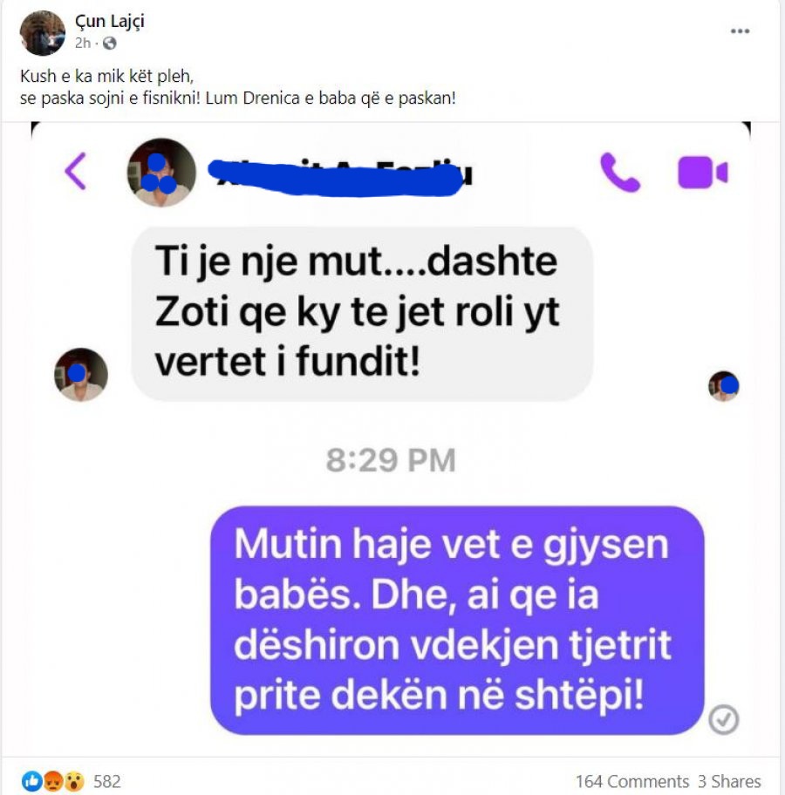Tap the purple back arrow in Messenger
The width and height of the screenshot is (785, 795).
[x=75, y=172]
